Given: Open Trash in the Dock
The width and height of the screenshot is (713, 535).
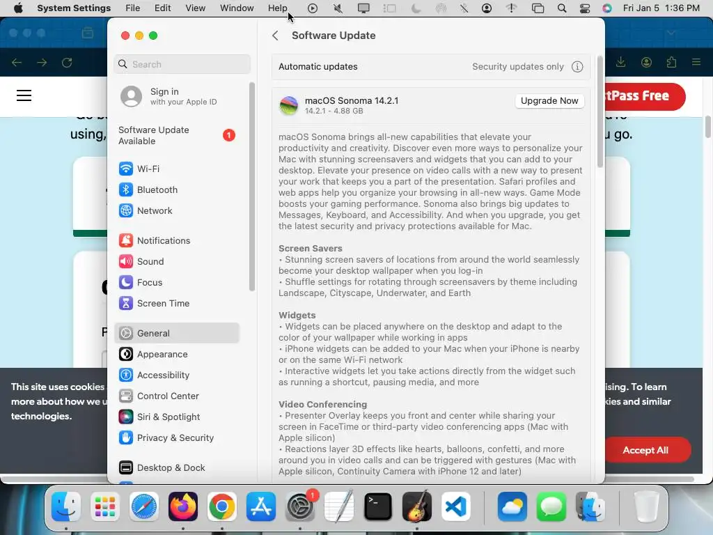Looking at the screenshot, I should [647, 506].
